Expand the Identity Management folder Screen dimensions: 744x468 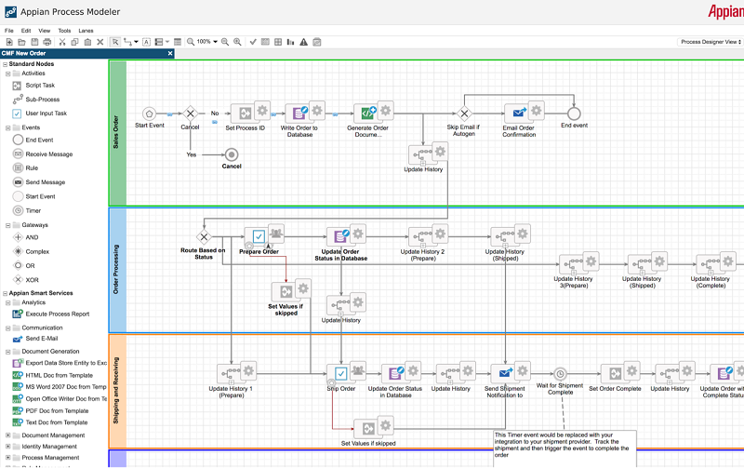click(7, 447)
